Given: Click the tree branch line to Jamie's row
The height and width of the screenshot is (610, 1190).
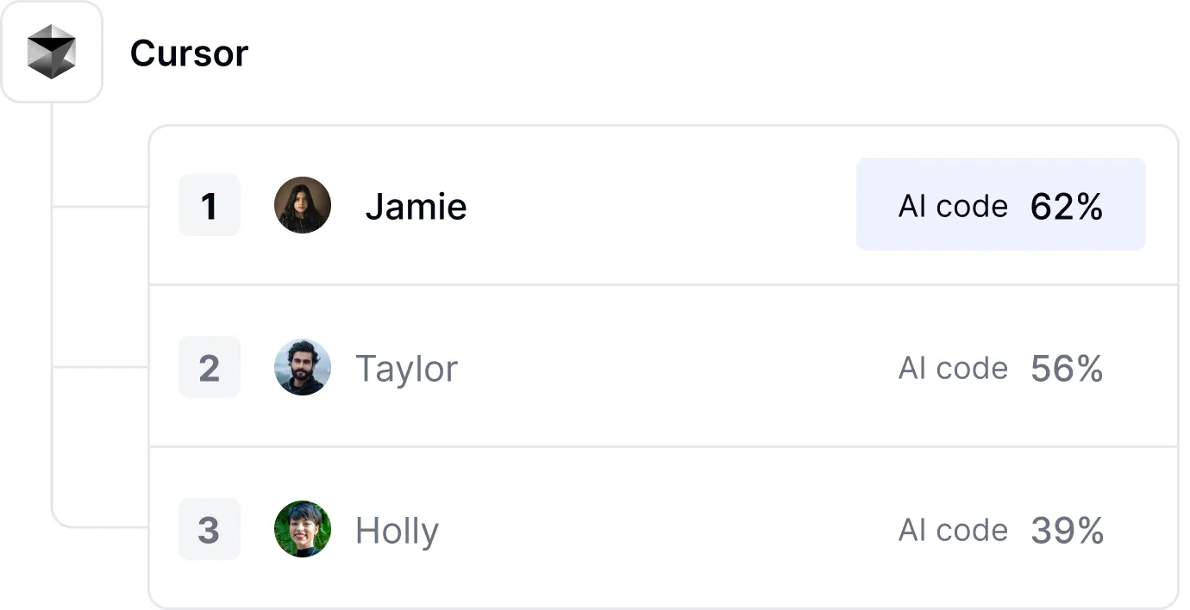Looking at the screenshot, I should coord(100,207).
